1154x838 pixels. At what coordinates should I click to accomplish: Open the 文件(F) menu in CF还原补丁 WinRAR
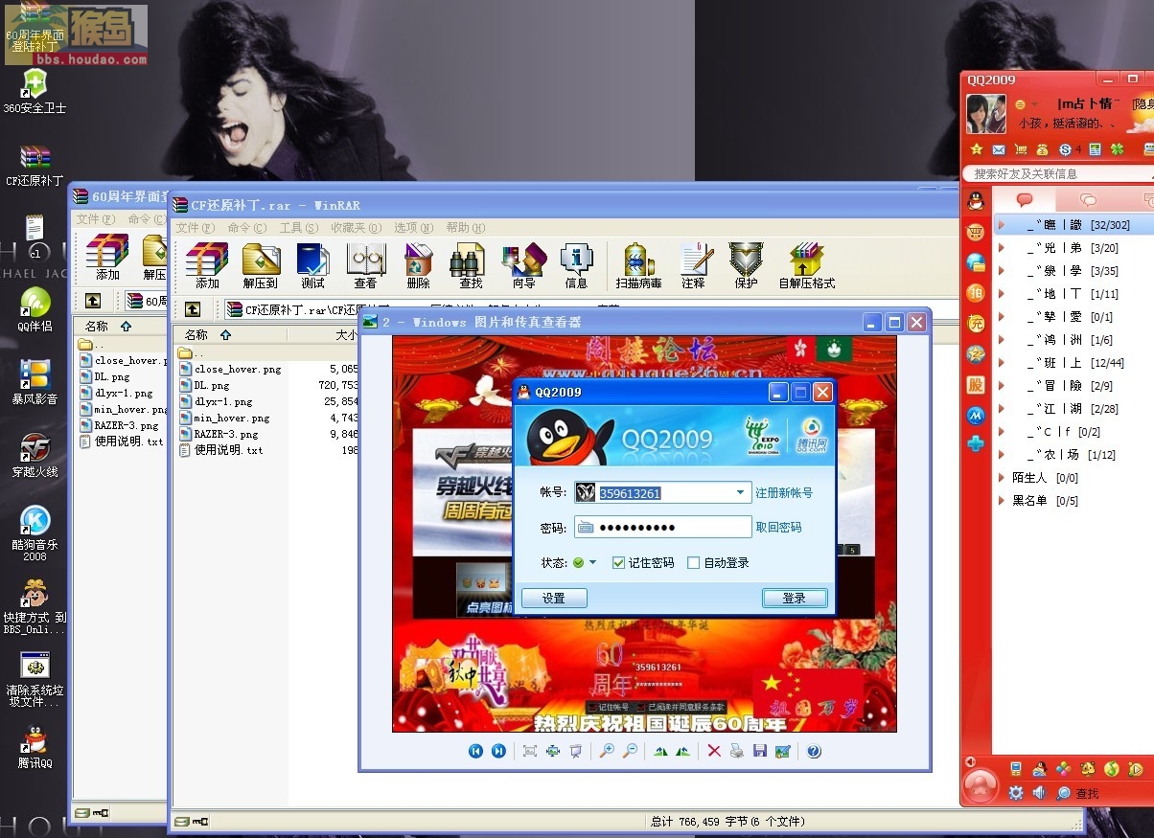pos(195,228)
